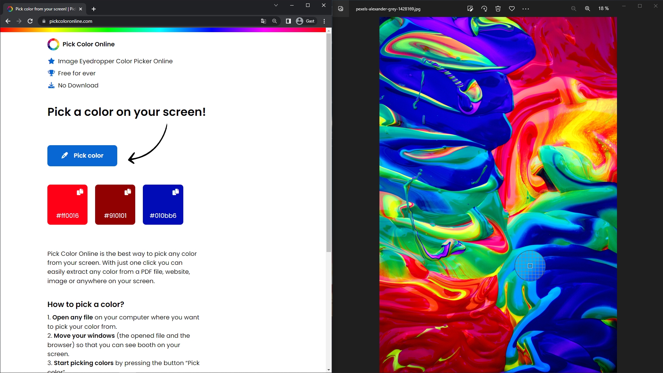Mark the image as favorite
Viewport: 663px width, 373px height.
click(512, 8)
